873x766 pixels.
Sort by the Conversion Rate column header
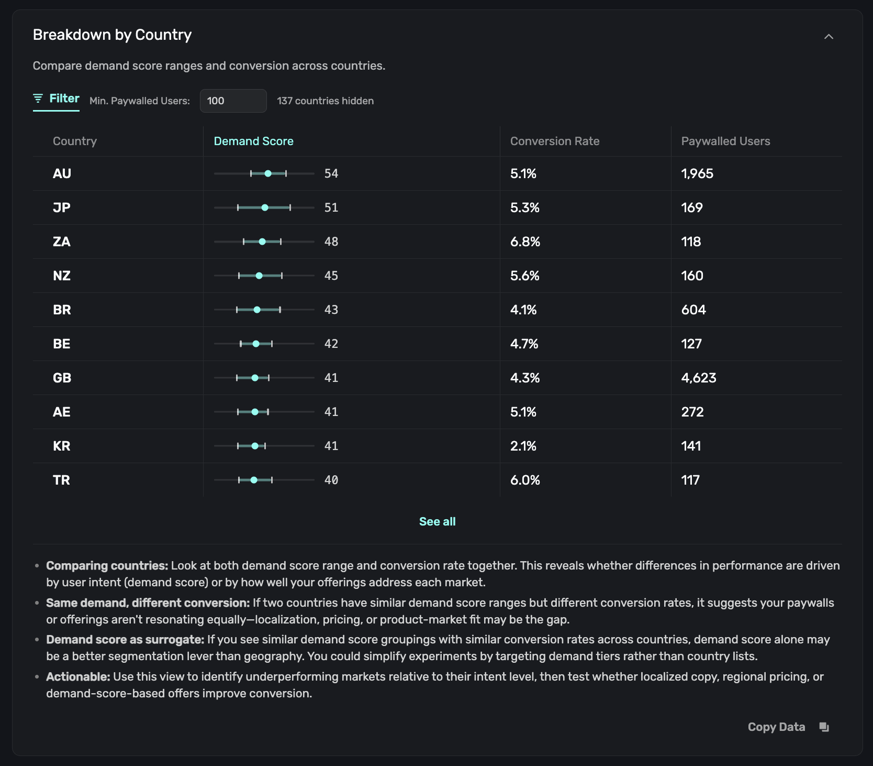pos(554,141)
